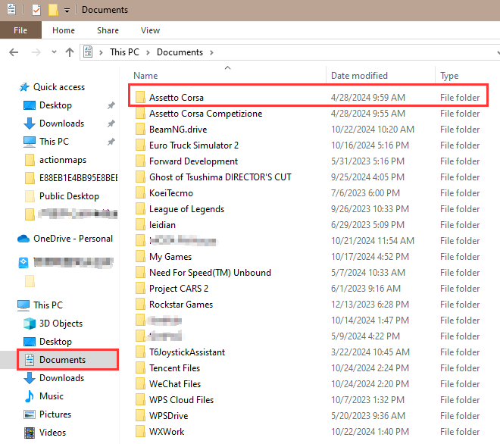The width and height of the screenshot is (500, 444).
Task: Select the My Games folder
Action: click(170, 257)
